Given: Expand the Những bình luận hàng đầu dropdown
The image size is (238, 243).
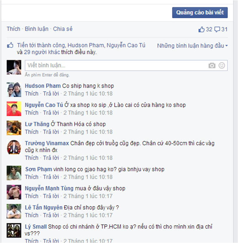Looking at the screenshot, I should click(x=192, y=46).
